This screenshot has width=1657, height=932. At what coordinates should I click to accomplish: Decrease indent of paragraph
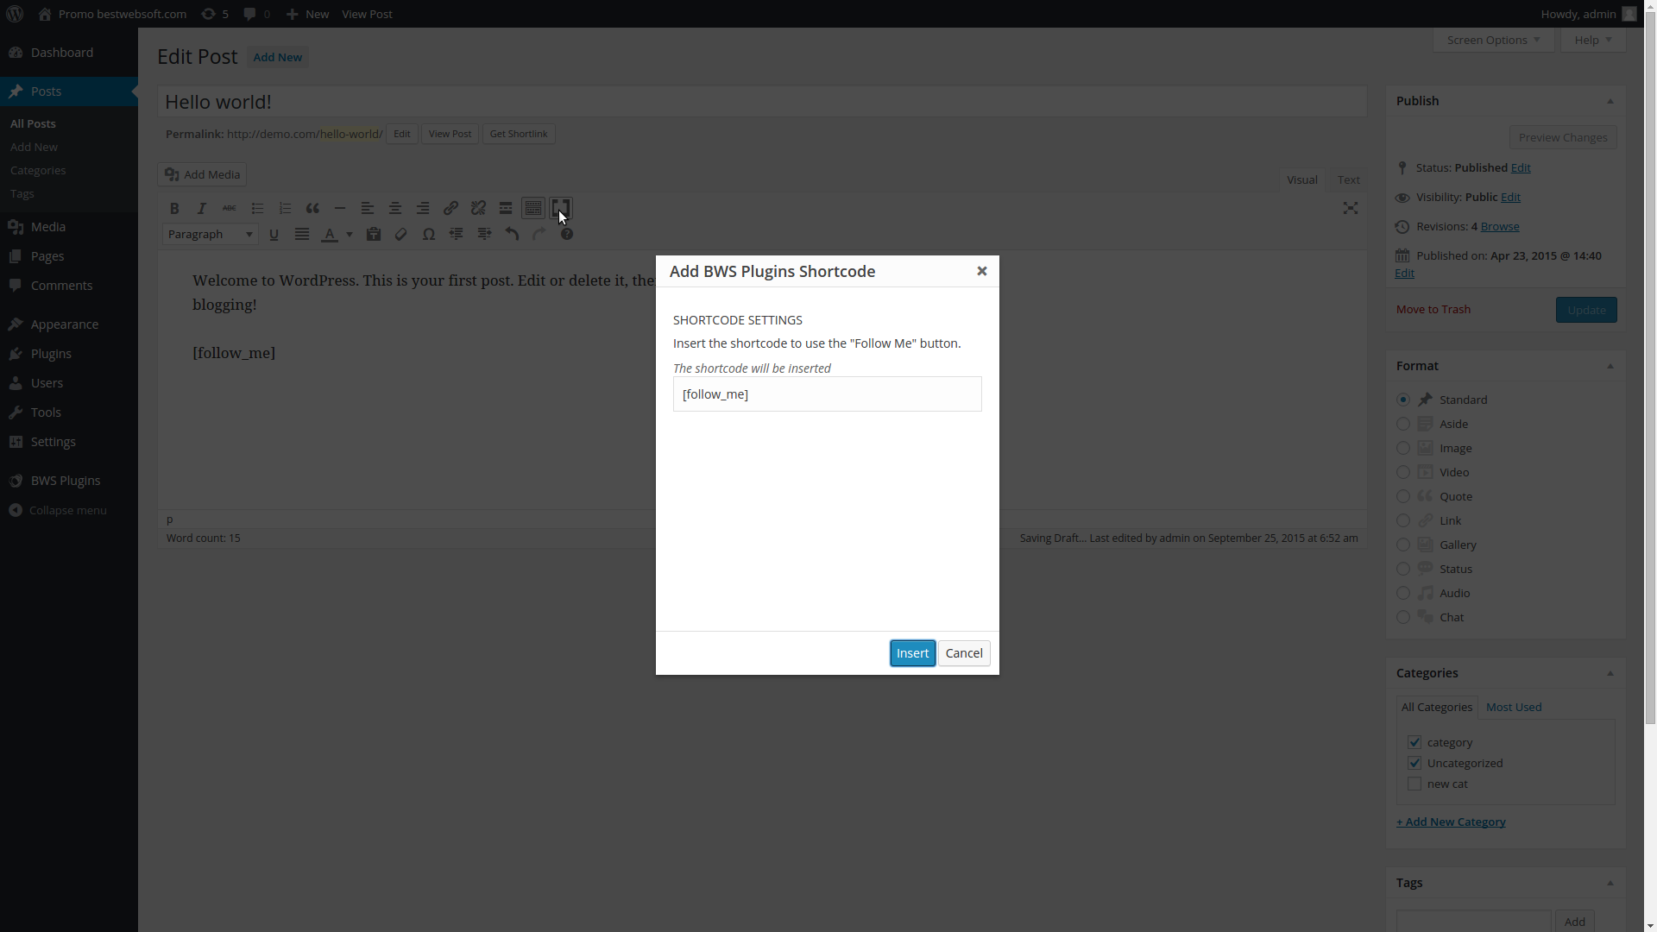(457, 234)
